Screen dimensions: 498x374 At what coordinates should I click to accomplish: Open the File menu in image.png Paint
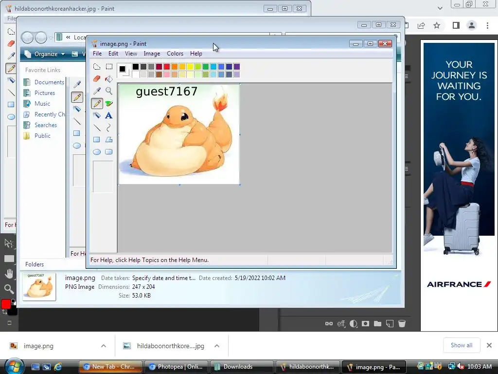[97, 54]
